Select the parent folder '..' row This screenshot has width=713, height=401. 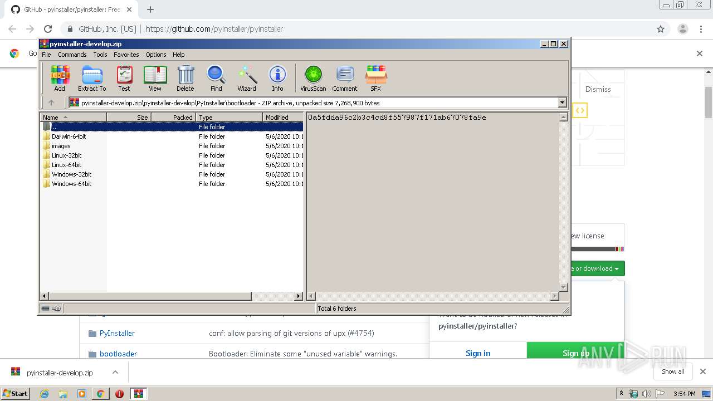click(x=172, y=127)
